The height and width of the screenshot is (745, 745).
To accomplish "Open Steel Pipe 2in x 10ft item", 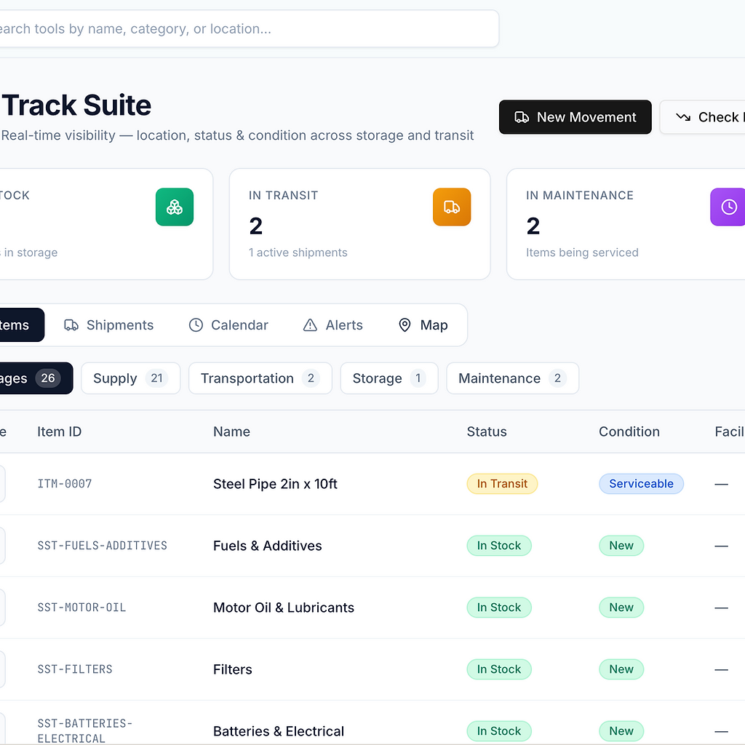I will coord(275,484).
